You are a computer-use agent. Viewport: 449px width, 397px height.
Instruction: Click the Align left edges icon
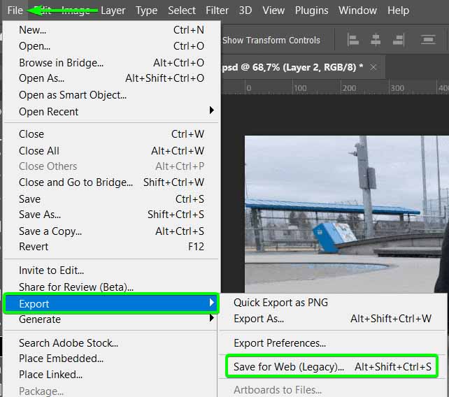[x=353, y=40]
